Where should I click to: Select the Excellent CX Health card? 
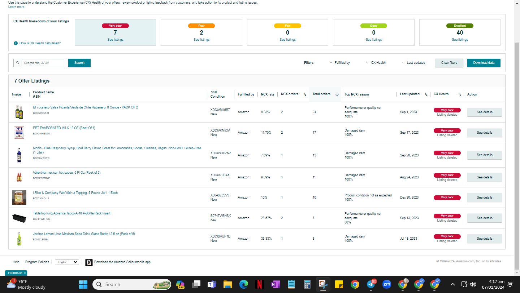click(x=460, y=32)
